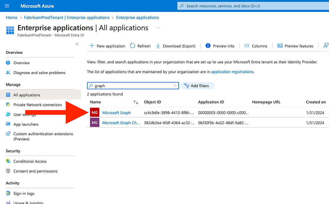
Task: Click the Object ID column header
Action: click(x=152, y=102)
